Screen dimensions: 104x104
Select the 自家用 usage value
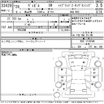coord(28,12)
